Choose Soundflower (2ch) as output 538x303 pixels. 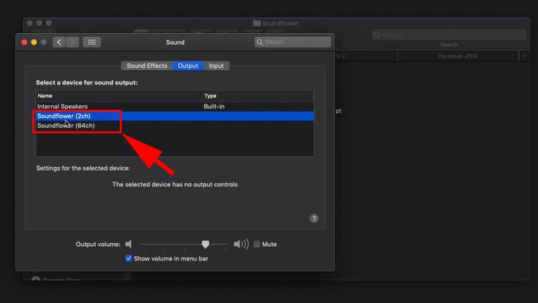(x=174, y=116)
